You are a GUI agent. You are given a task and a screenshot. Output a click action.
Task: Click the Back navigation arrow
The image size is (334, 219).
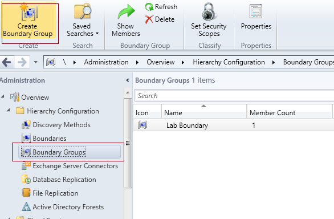pyautogui.click(x=7, y=63)
